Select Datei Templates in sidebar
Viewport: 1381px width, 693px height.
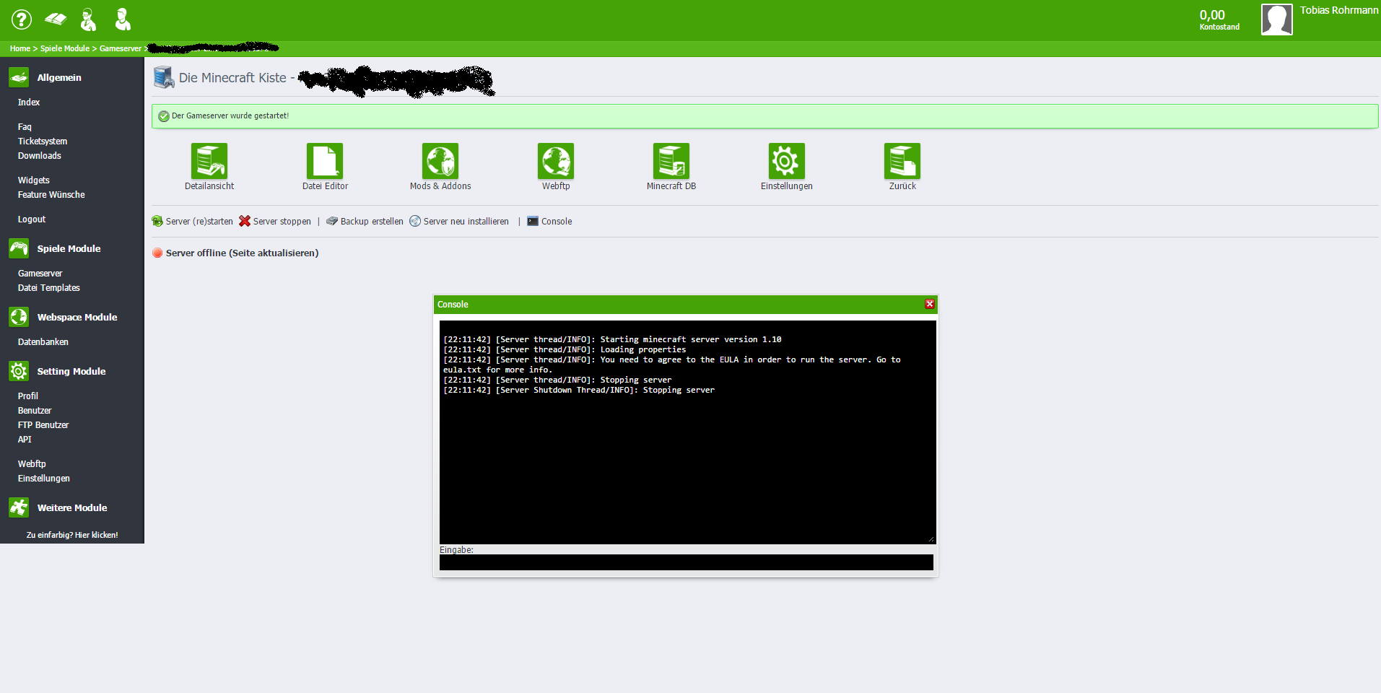[49, 288]
